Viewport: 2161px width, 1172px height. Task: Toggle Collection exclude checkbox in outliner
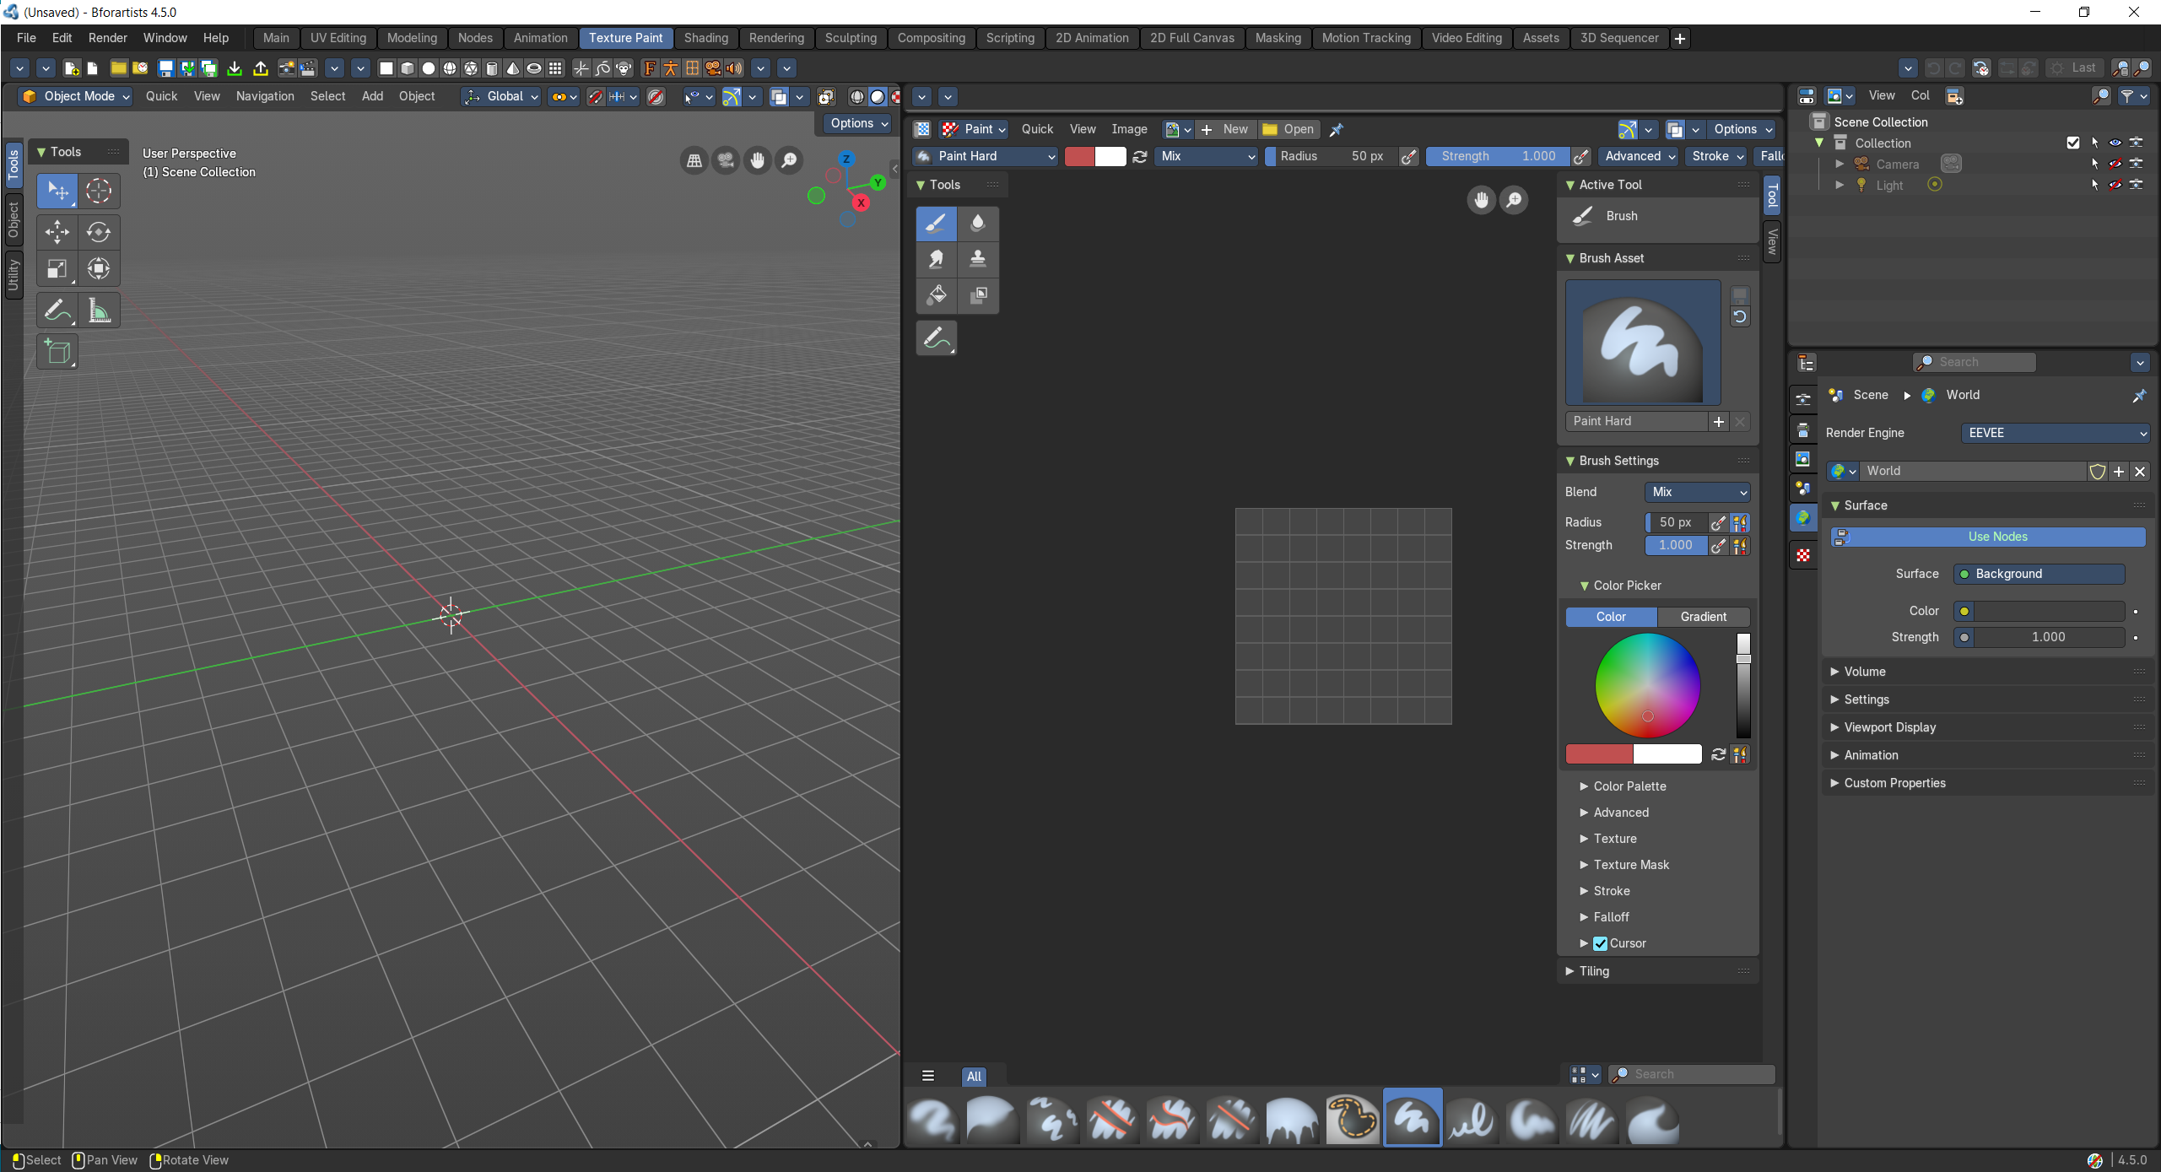coord(2073,143)
